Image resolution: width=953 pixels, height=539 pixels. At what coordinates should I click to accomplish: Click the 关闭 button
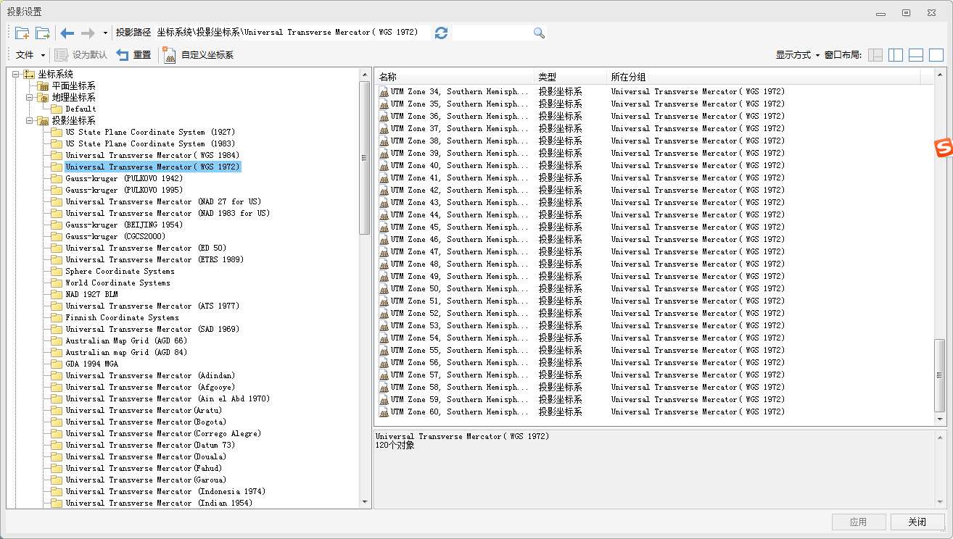coord(917,522)
